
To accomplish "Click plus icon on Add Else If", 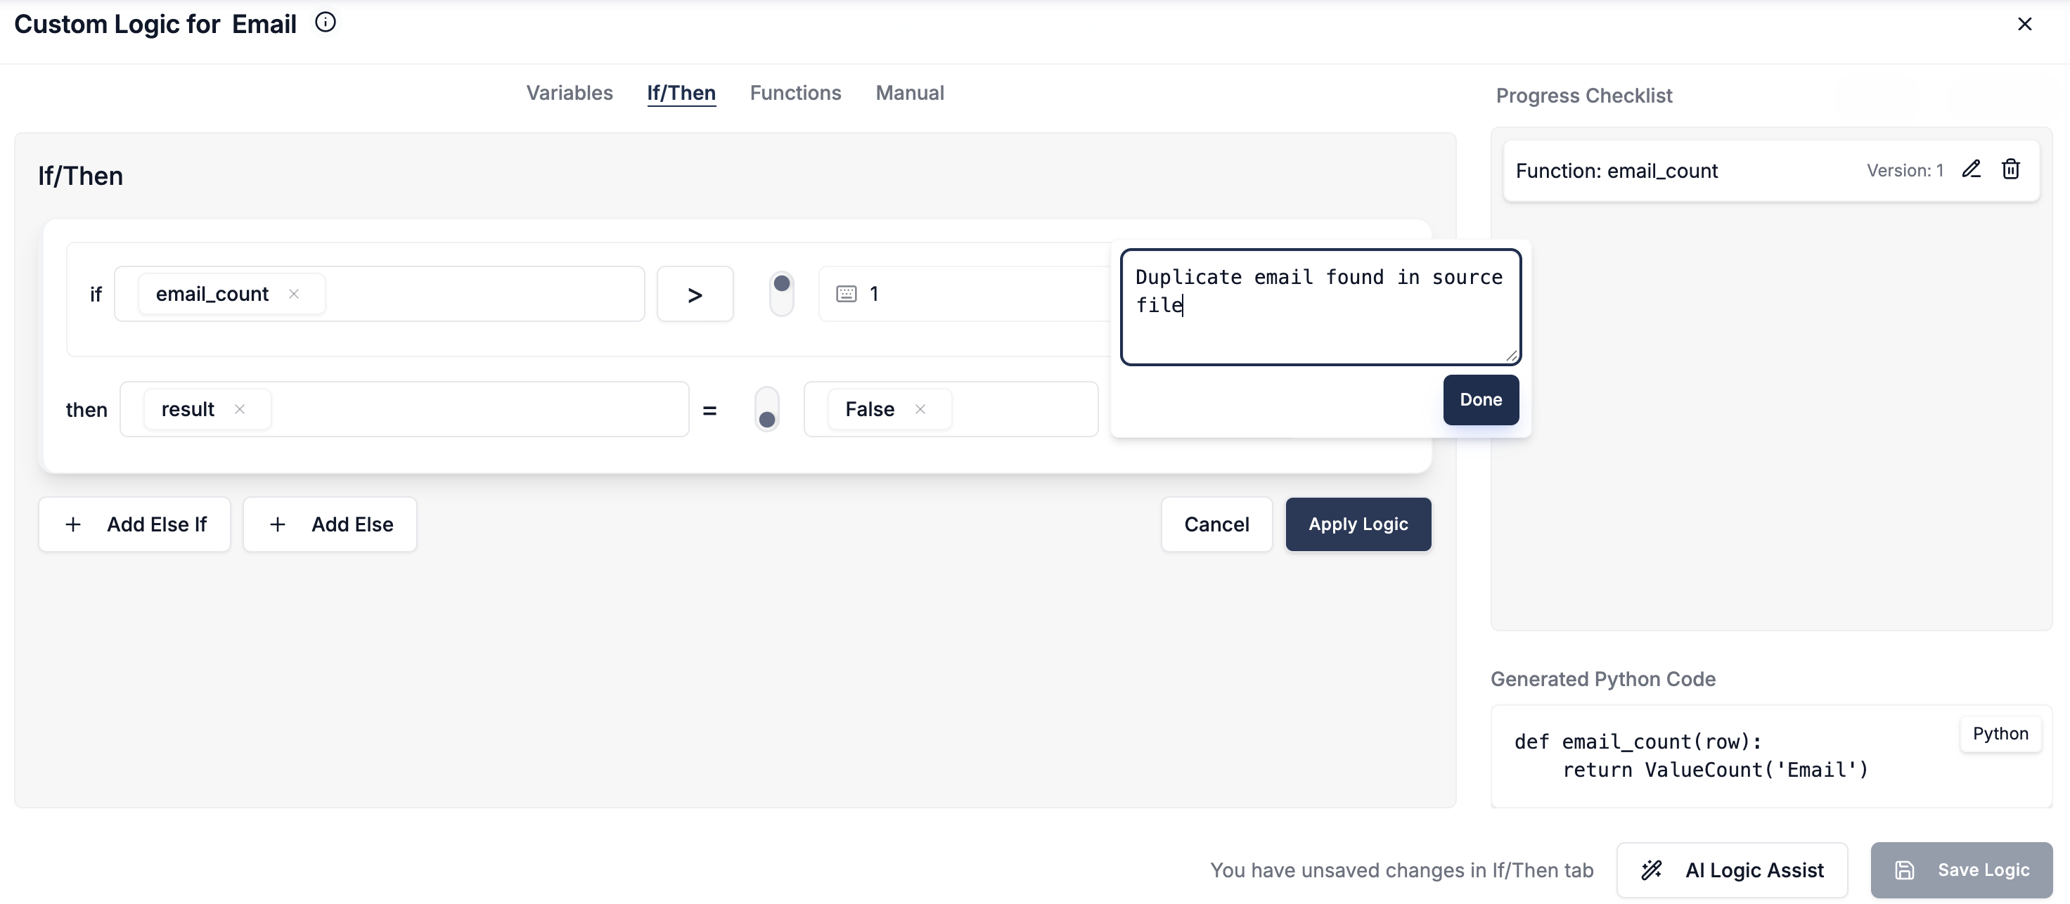I will coord(73,524).
